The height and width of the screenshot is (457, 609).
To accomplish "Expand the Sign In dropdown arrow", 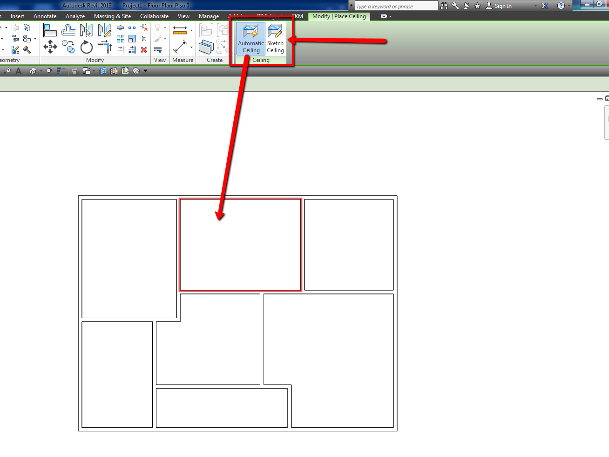I will [x=535, y=6].
